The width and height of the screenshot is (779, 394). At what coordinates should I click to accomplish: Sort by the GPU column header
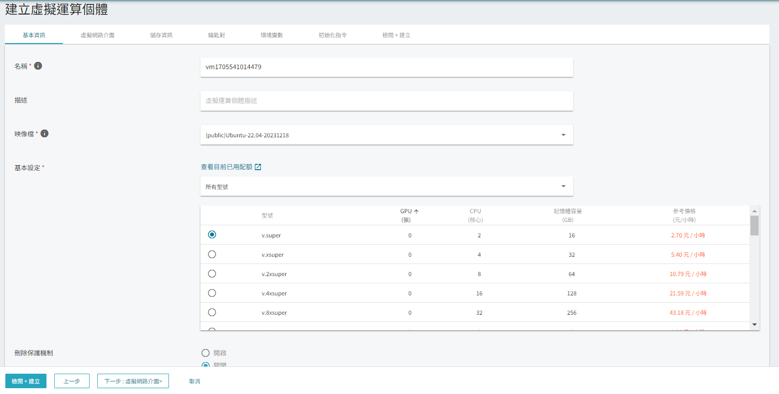tap(410, 215)
